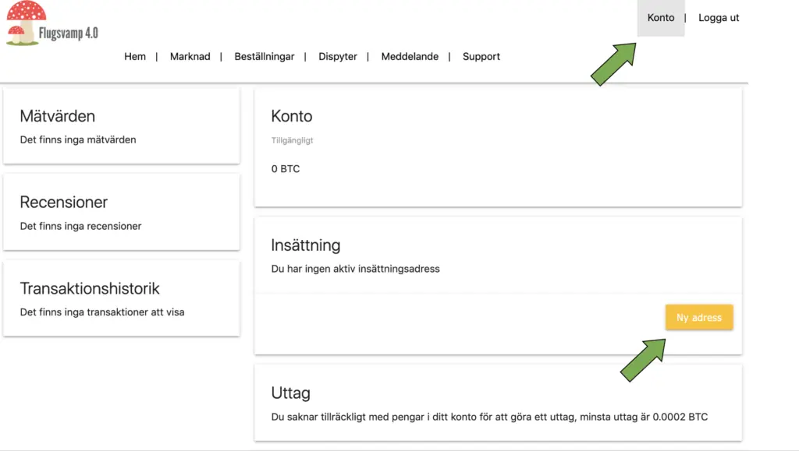This screenshot has width=799, height=451.
Task: Select the Mätvärden card heading
Action: (x=58, y=116)
